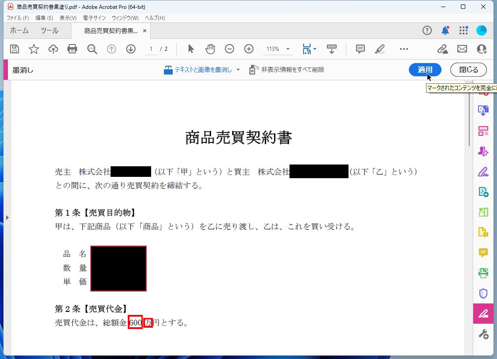Open the Print dialog

coord(72,49)
